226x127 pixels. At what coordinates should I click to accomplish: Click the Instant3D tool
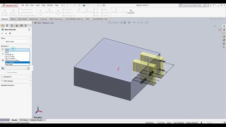tap(131, 12)
